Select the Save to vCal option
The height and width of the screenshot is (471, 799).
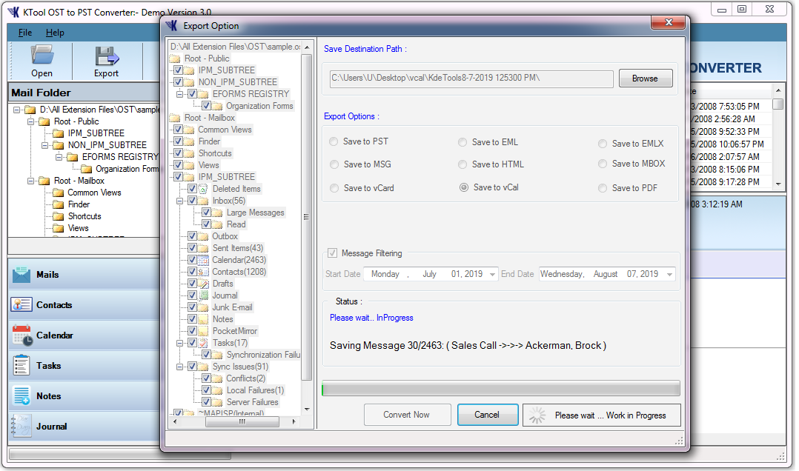(464, 187)
